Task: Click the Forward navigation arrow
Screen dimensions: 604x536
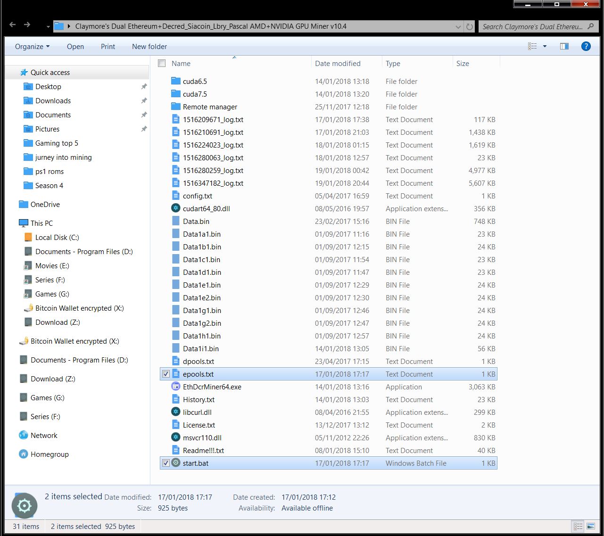Action: (x=27, y=25)
